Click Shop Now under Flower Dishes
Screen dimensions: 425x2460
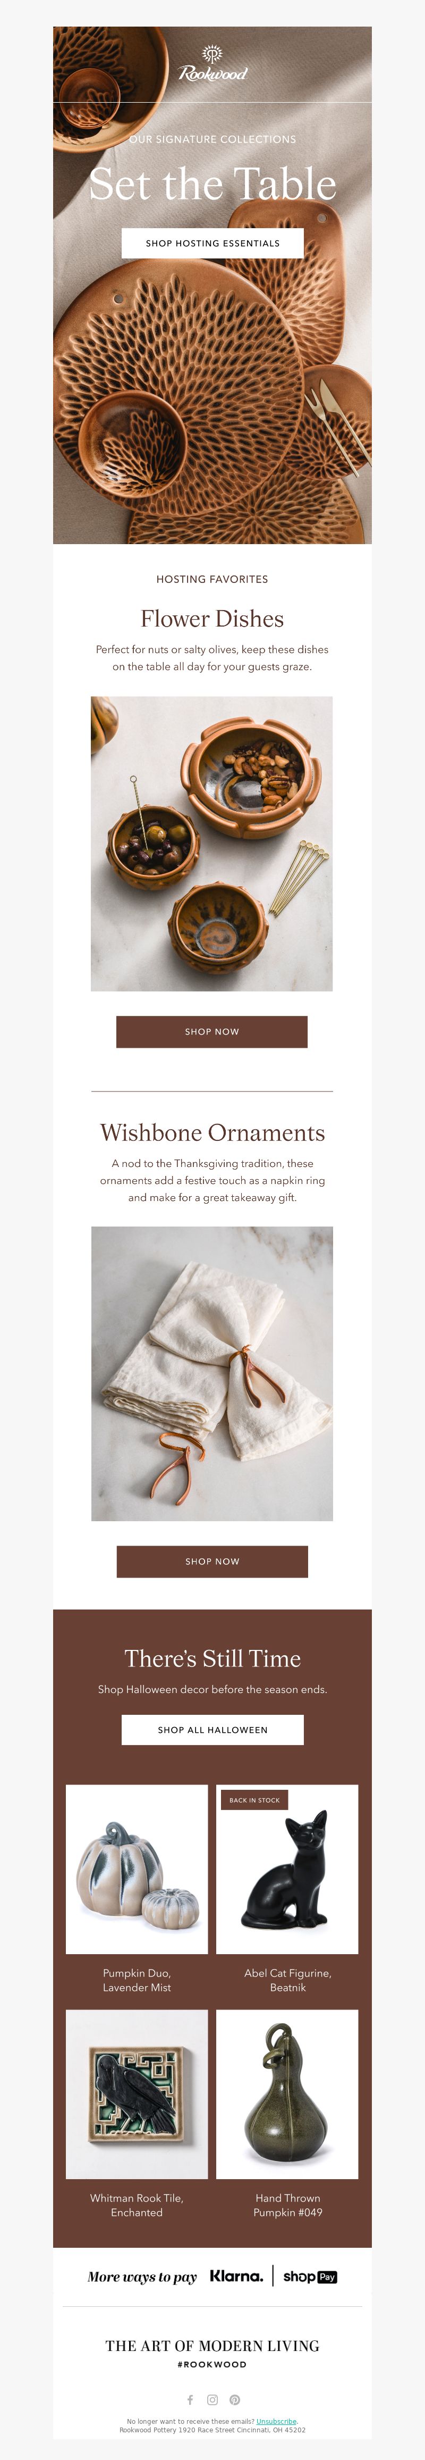(x=211, y=1031)
